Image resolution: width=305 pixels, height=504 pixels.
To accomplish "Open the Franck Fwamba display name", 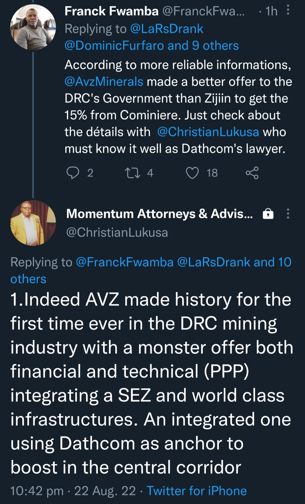I will pyautogui.click(x=112, y=11).
